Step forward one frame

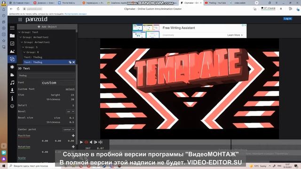(95, 142)
